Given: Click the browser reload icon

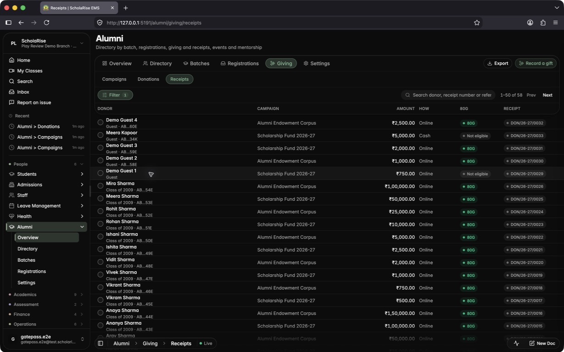Looking at the screenshot, I should tap(46, 22).
